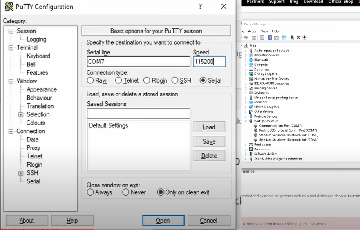Click the icon beside Human Interface Devices
The image size is (360, 230).
(x=251, y=78)
